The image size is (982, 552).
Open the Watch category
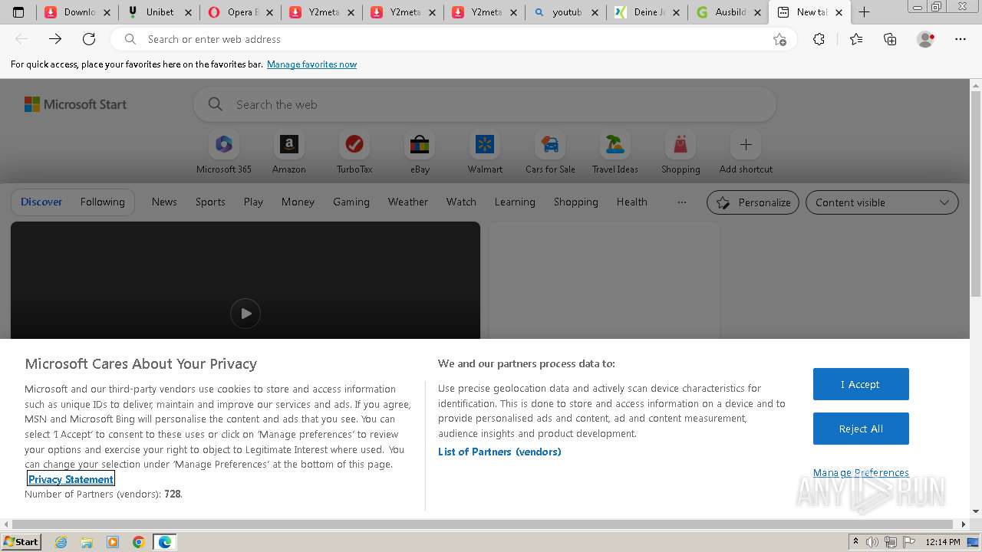[x=461, y=202]
